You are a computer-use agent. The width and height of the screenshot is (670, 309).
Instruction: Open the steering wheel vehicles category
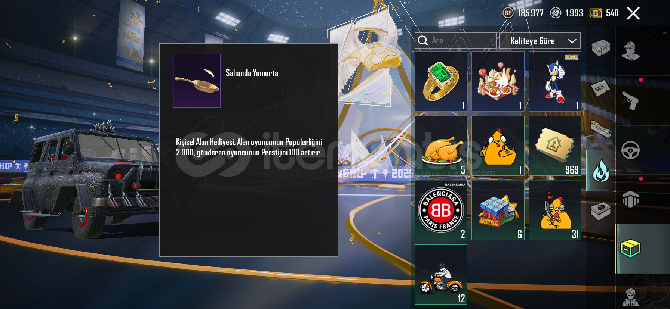(x=630, y=150)
